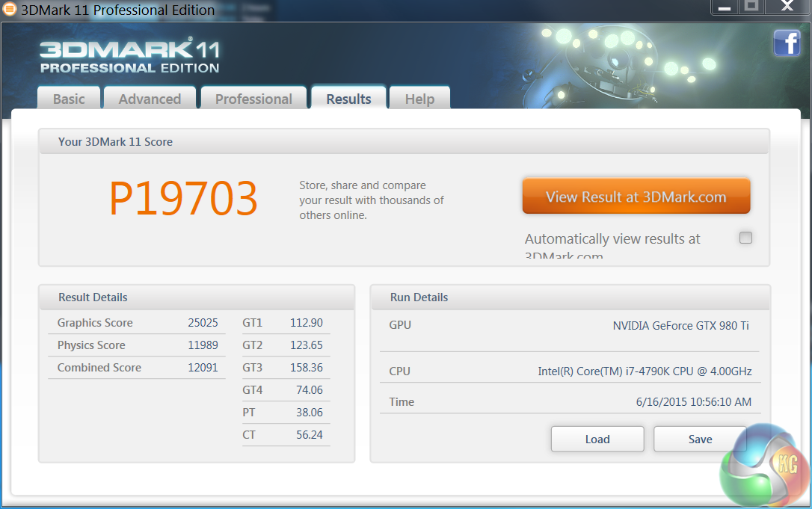Click View Result at 3DMark.com button
This screenshot has width=812, height=509.
(x=636, y=197)
